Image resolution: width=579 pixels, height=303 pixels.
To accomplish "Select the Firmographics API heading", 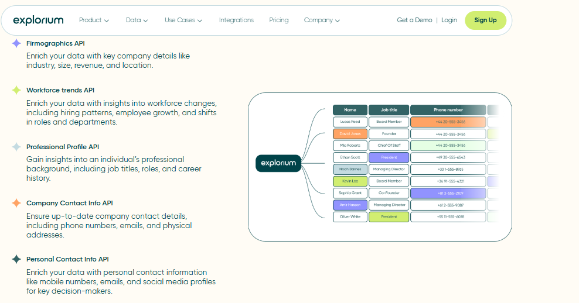I will (x=56, y=43).
